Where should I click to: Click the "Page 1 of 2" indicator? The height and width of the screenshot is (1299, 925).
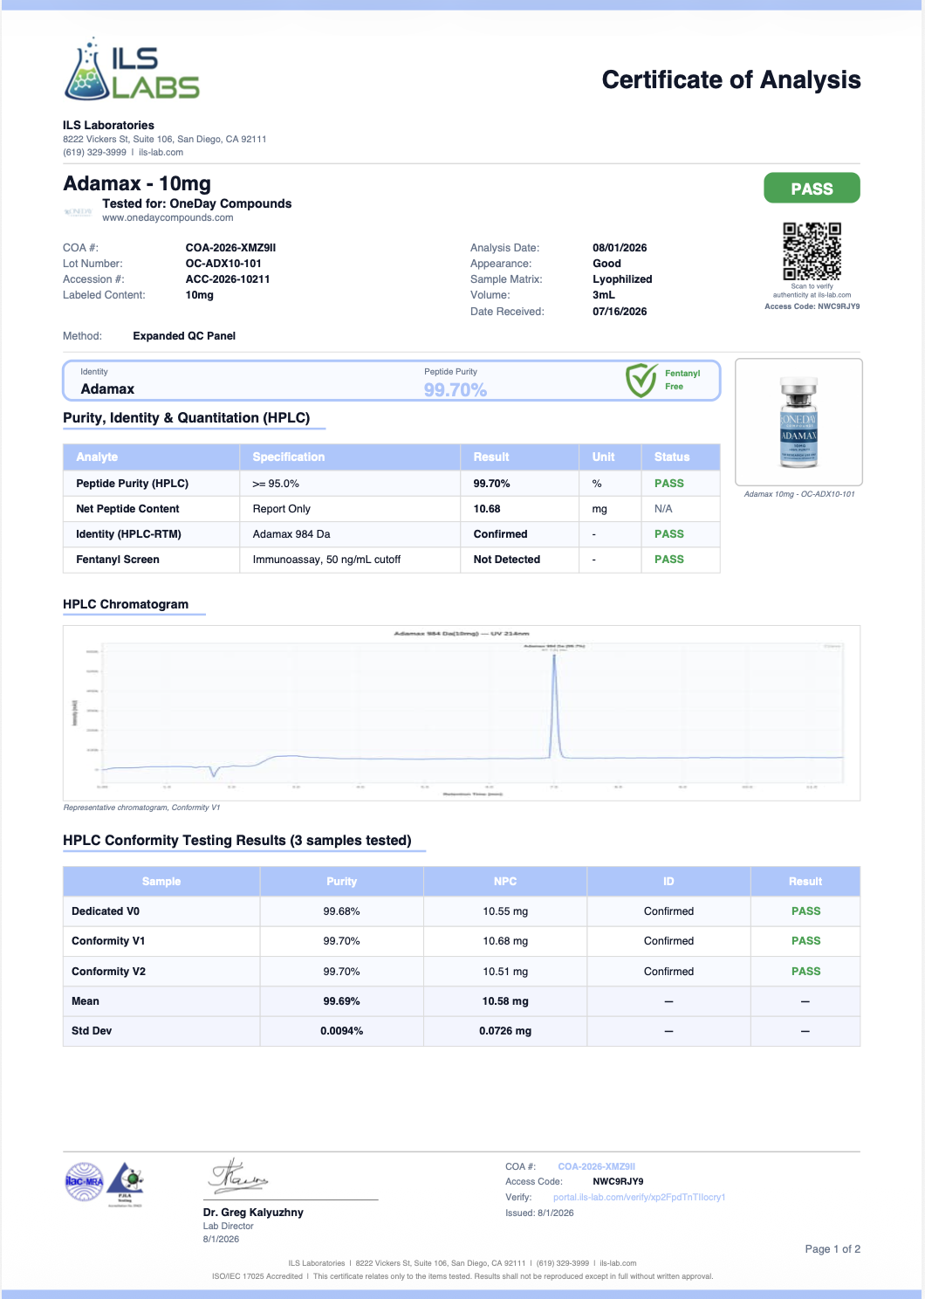pyautogui.click(x=832, y=1249)
